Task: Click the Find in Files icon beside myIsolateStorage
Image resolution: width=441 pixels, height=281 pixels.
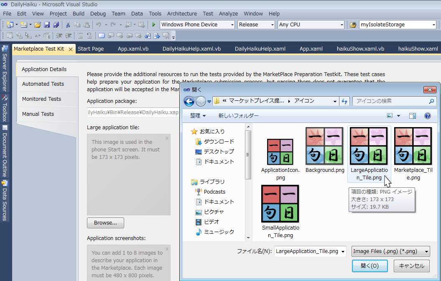Action: tap(353, 25)
